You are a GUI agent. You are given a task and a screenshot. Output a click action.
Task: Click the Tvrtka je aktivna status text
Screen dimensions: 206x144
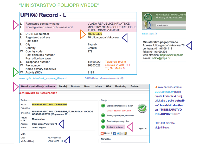[x=115, y=127]
